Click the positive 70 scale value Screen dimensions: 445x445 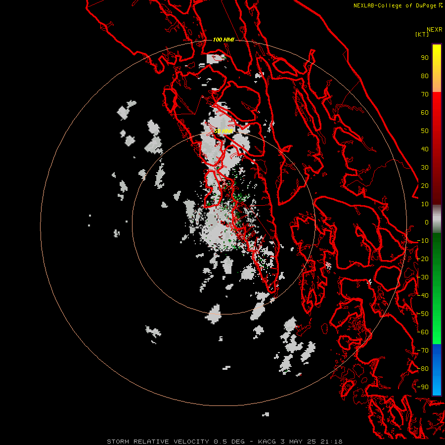(425, 94)
